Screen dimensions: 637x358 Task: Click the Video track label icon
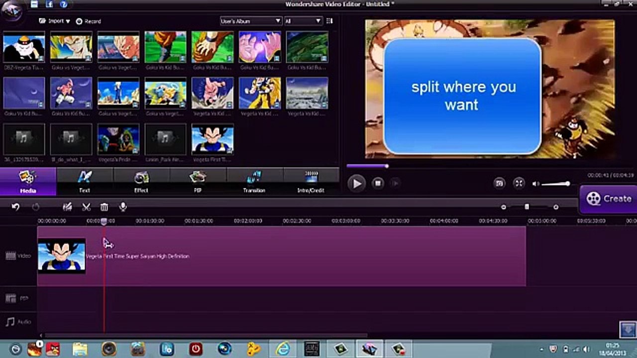[x=10, y=256]
